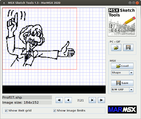
Task: Open a PC GIF file with folder icon
Action: [x=116, y=48]
